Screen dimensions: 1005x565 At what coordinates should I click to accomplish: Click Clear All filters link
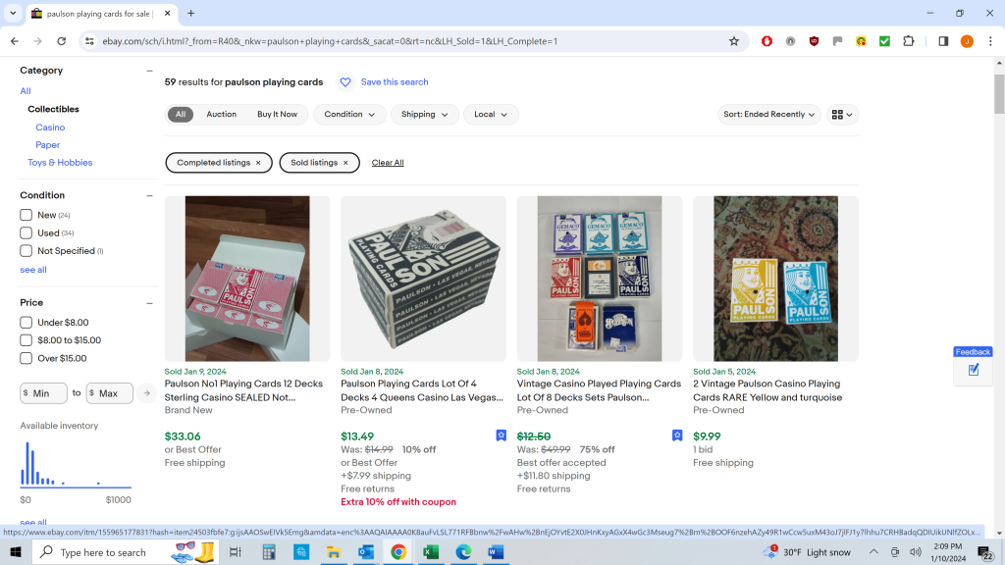point(388,163)
